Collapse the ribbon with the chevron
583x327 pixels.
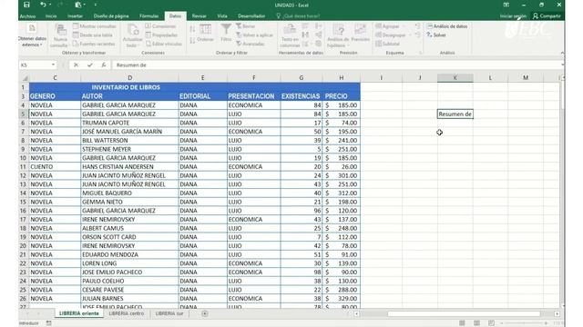pyautogui.click(x=562, y=53)
